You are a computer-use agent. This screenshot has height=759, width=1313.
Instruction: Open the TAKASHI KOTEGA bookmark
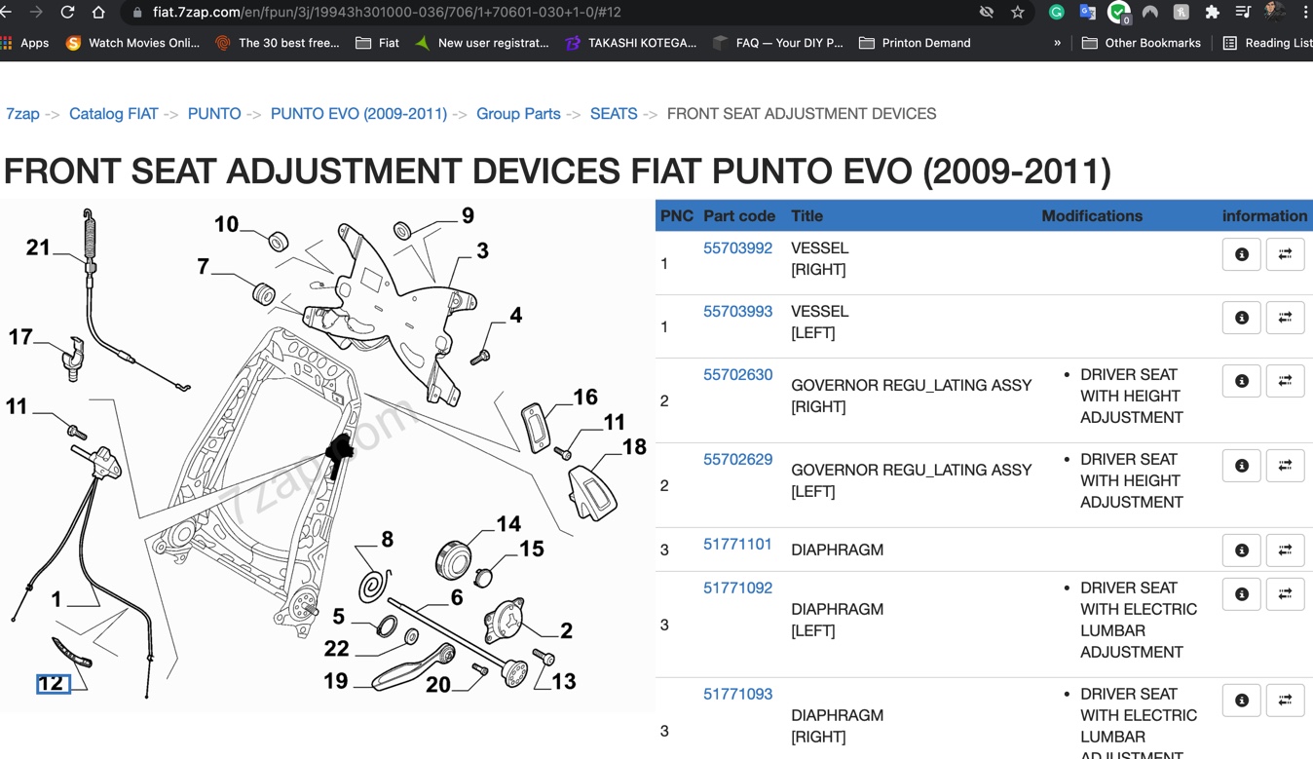[x=631, y=43]
